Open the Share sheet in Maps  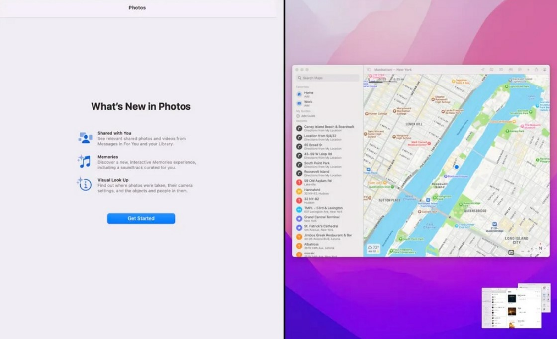pyautogui.click(x=536, y=69)
